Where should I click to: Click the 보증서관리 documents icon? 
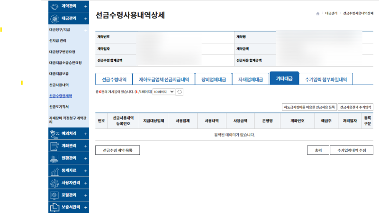(54, 207)
